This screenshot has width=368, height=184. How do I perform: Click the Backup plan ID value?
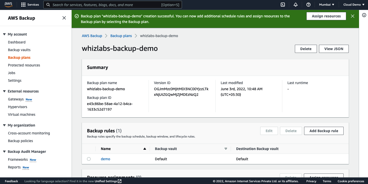(110, 107)
